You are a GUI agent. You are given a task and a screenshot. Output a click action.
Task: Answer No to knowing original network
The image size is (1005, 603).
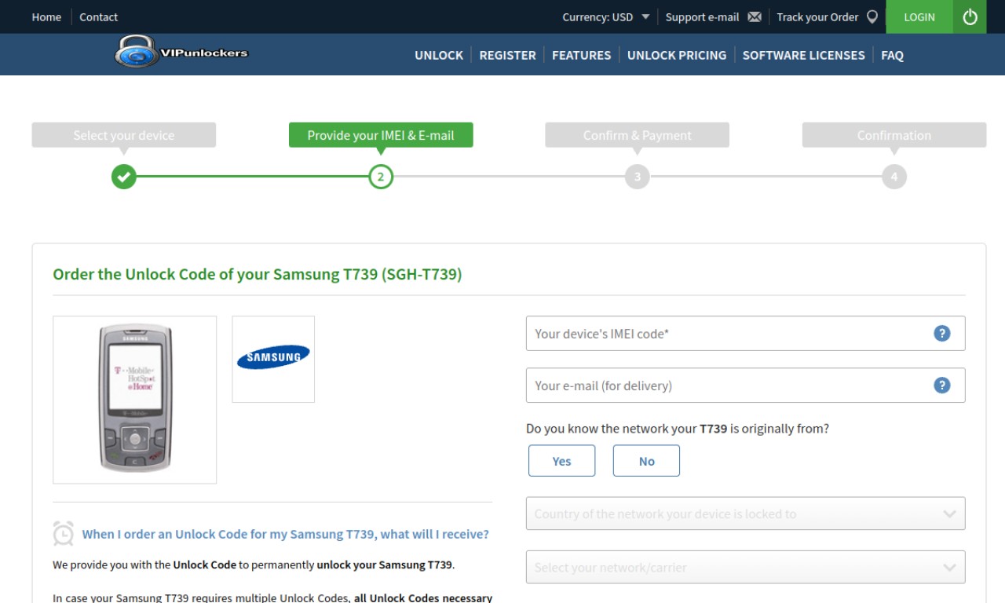[646, 461]
